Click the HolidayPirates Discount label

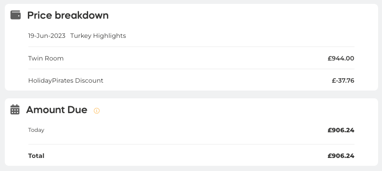tap(66, 80)
